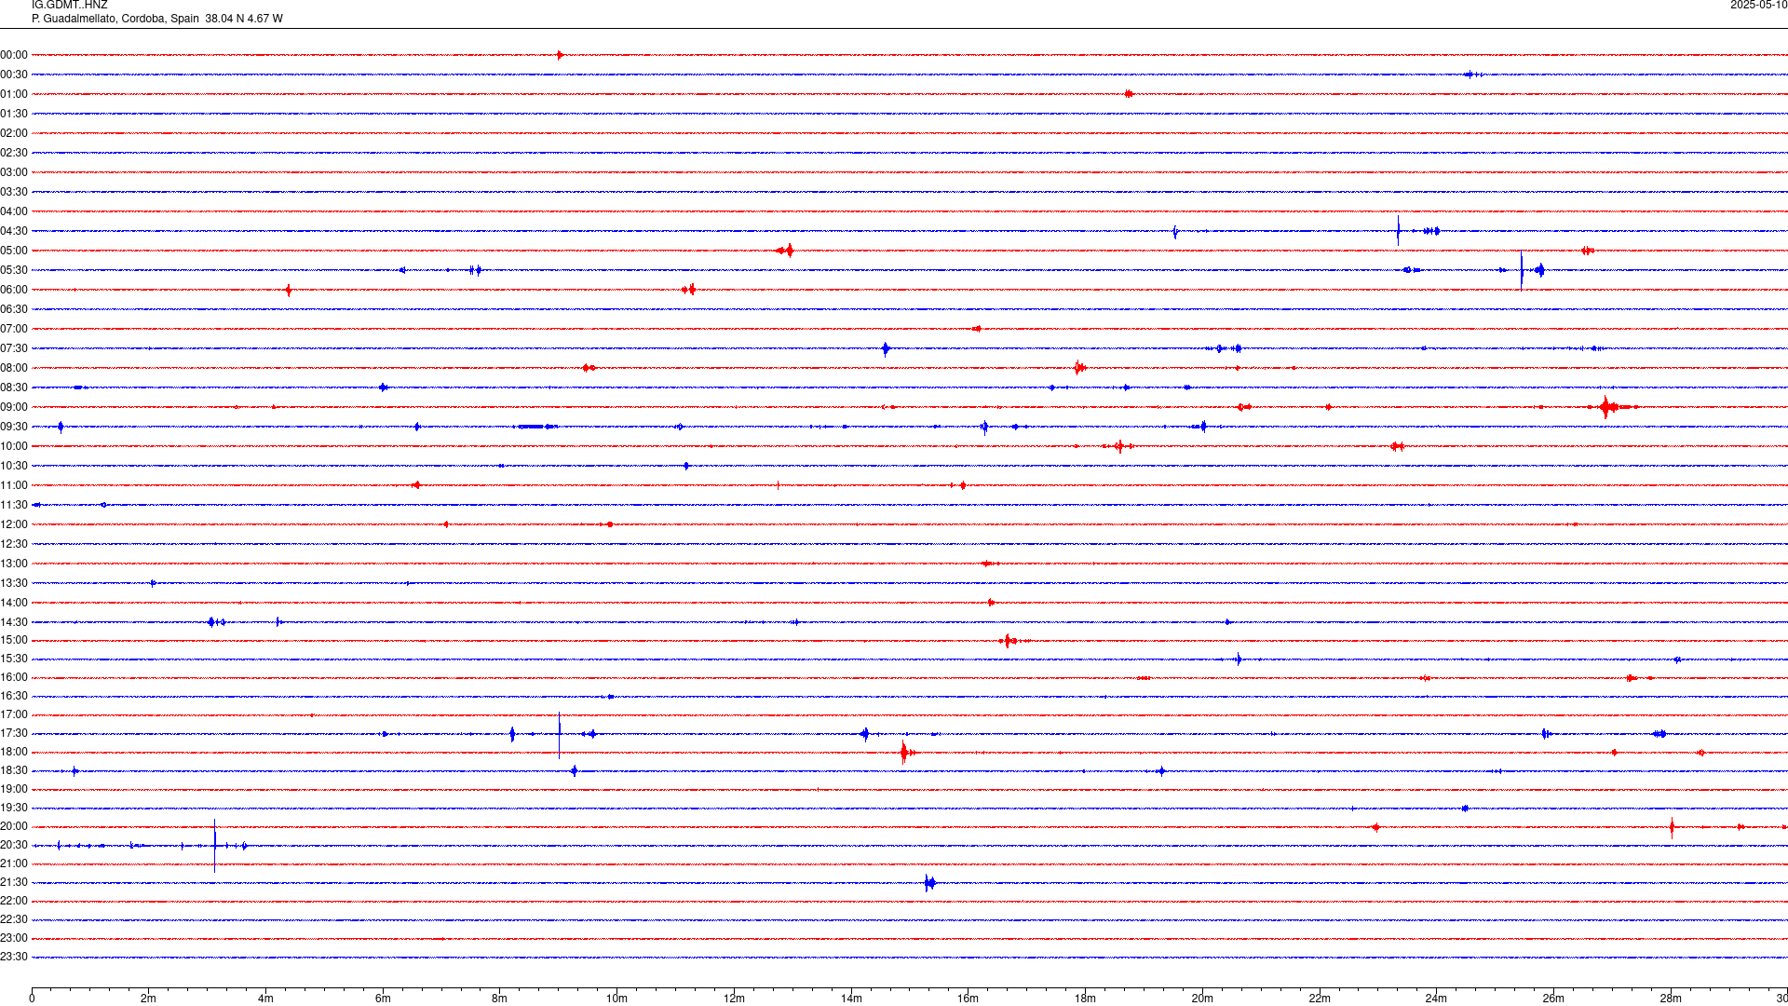Click the tall blue spike on the 04:30 trace
The height and width of the screenshot is (1006, 1788).
[x=1398, y=231]
